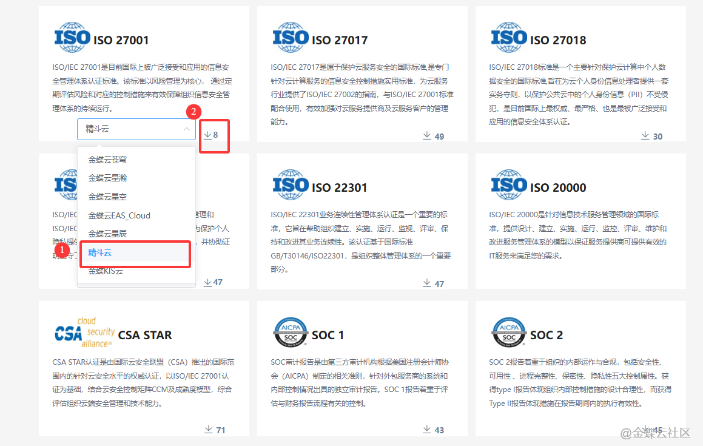The width and height of the screenshot is (703, 446).
Task: Click the ISO 20000 logo
Action: 509,185
